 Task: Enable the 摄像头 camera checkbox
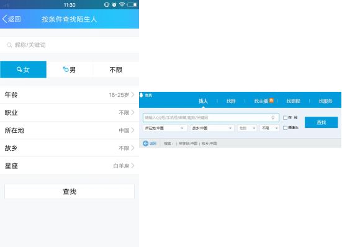tap(285, 128)
